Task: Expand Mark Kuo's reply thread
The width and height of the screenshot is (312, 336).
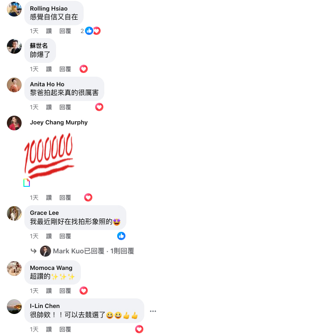Action: point(94,251)
